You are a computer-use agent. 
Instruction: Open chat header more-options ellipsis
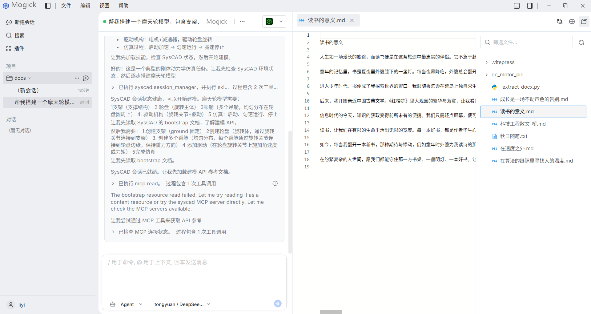(242, 22)
